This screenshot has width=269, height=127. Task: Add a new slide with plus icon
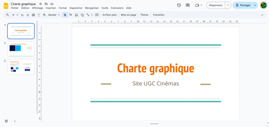pos(13,15)
